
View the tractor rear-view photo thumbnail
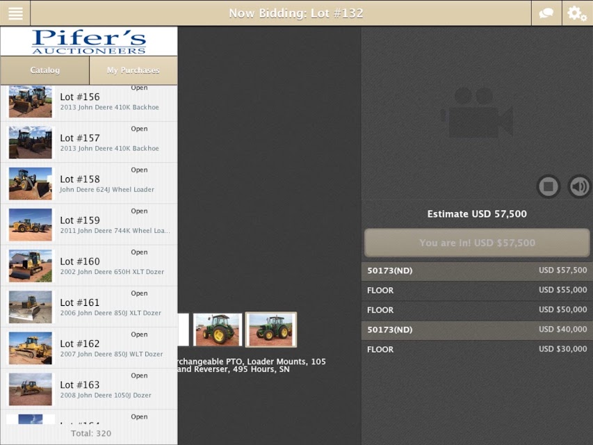click(x=218, y=330)
